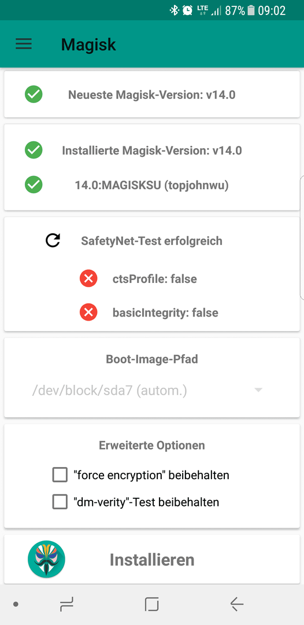Tap the SafetyNet refresh icon

53,241
